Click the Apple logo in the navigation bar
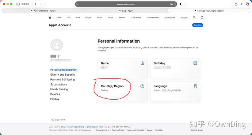The height and width of the screenshot is (135, 252). point(50,17)
